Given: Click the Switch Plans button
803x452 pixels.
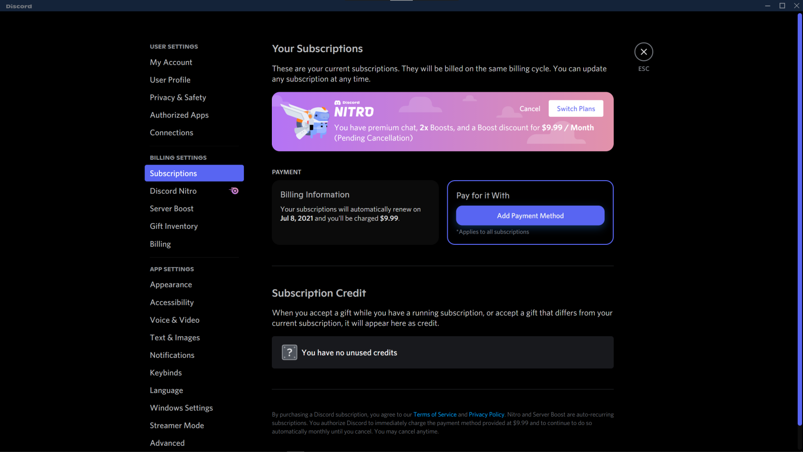Looking at the screenshot, I should coord(576,109).
